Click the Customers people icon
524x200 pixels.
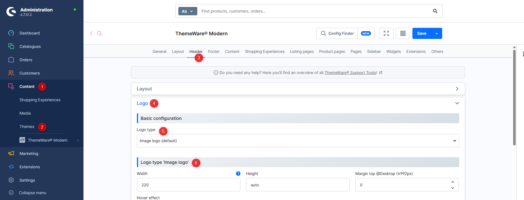click(11, 73)
